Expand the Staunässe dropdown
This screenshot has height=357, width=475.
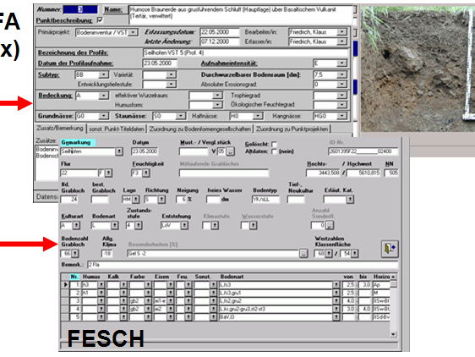point(181,116)
